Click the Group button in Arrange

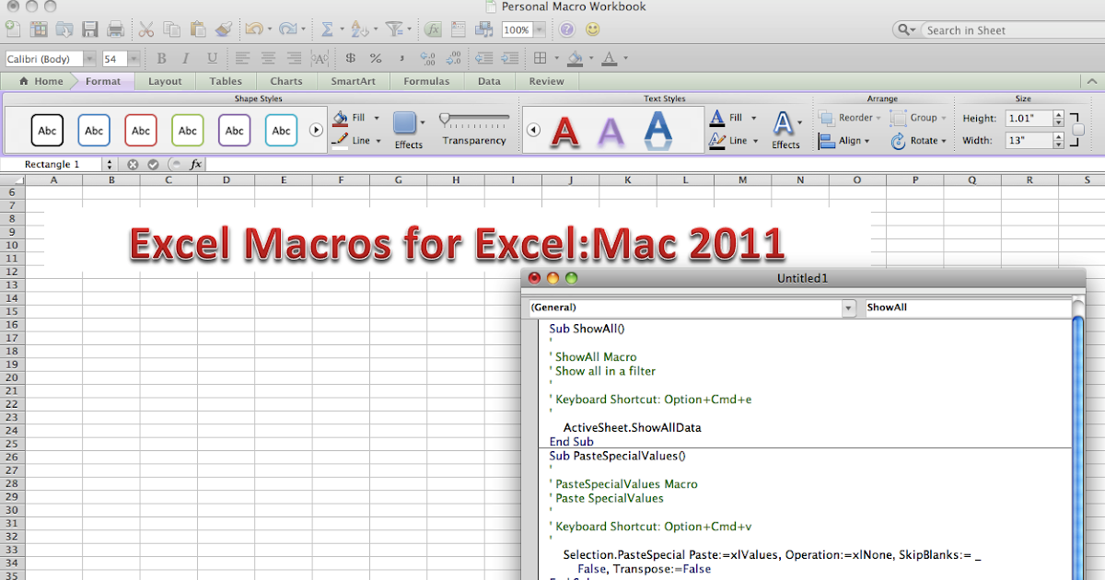918,118
